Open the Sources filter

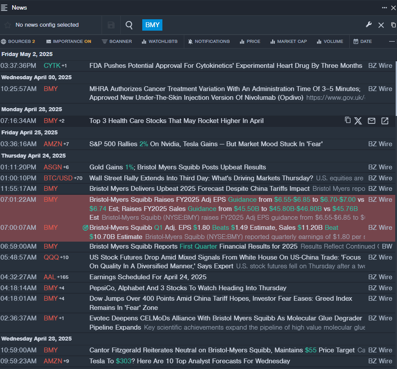(x=18, y=41)
